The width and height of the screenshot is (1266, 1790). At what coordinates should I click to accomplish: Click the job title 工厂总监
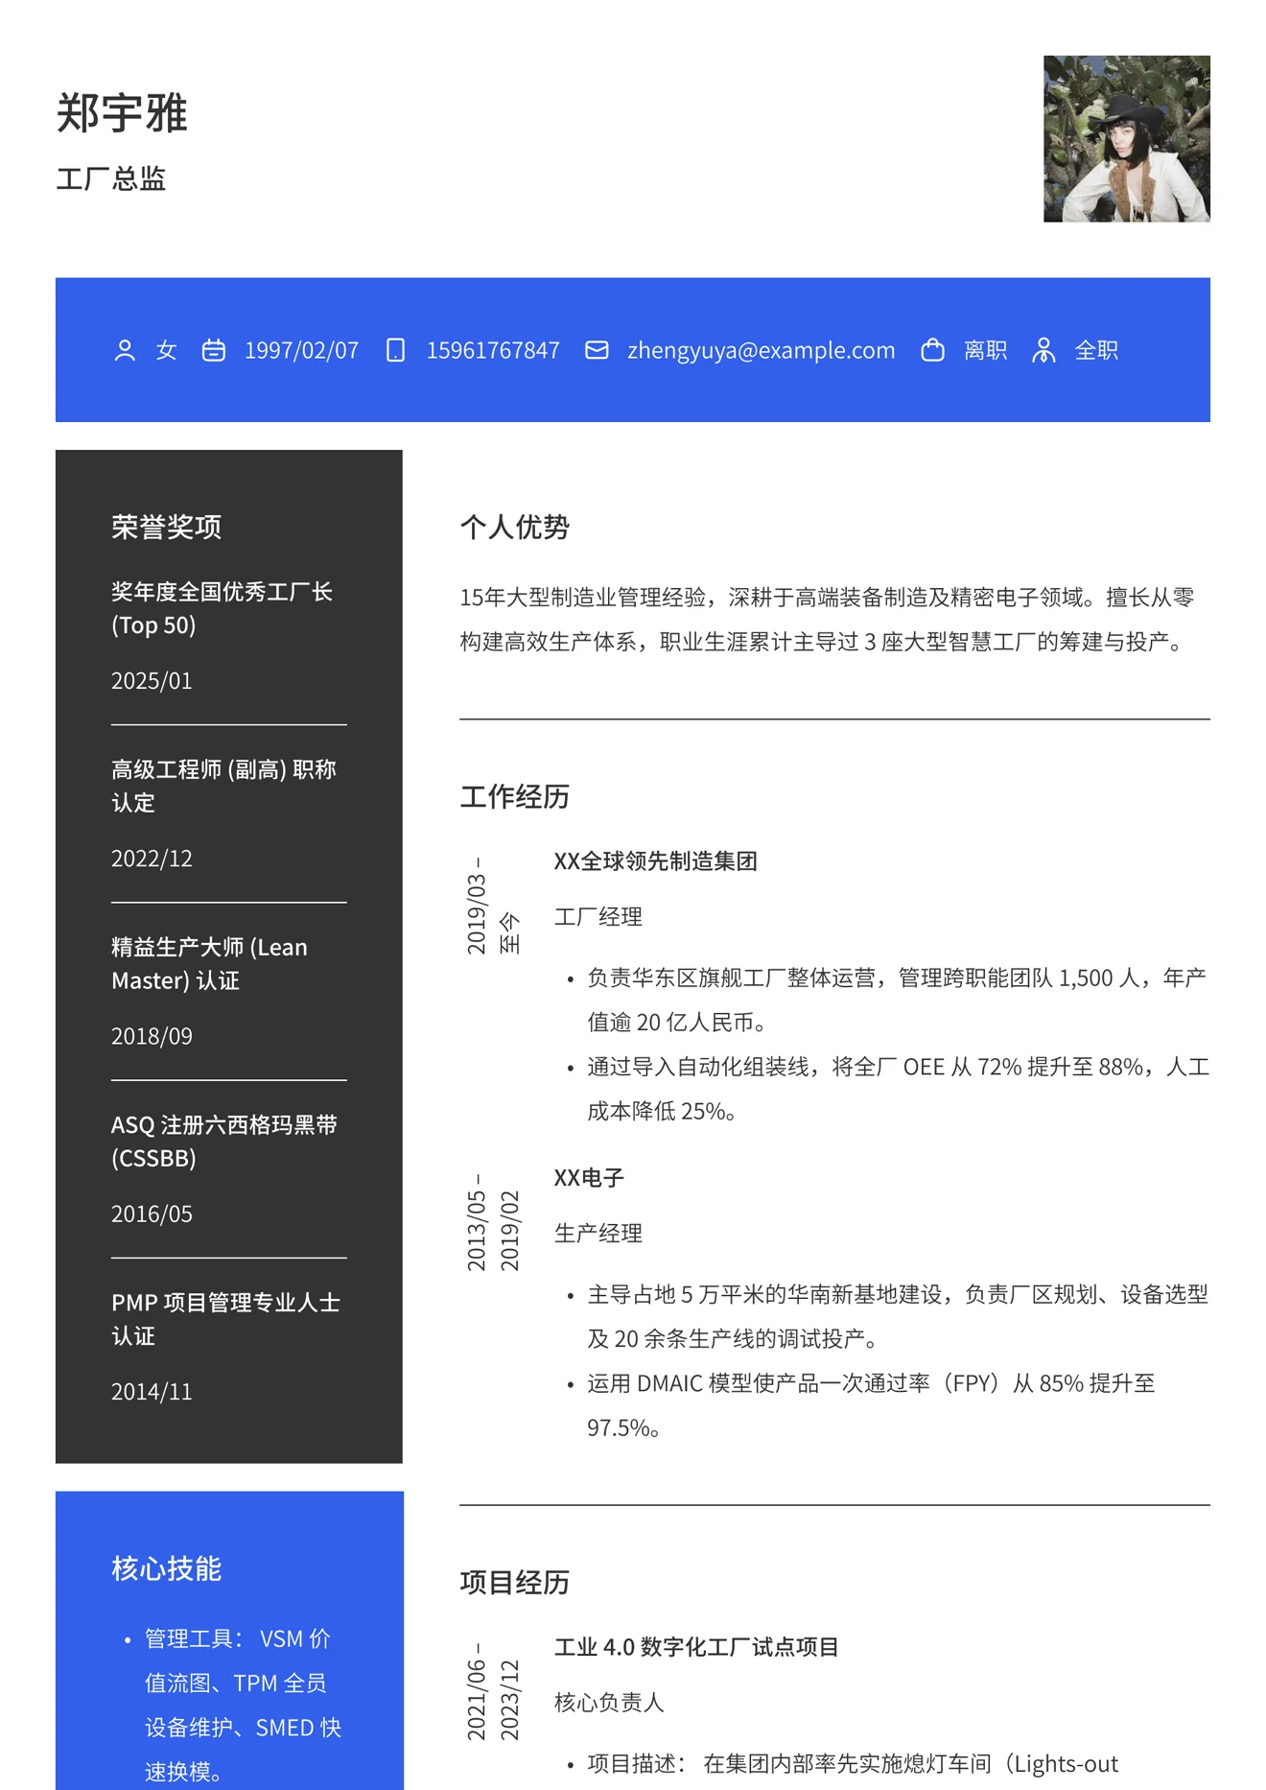[x=111, y=178]
